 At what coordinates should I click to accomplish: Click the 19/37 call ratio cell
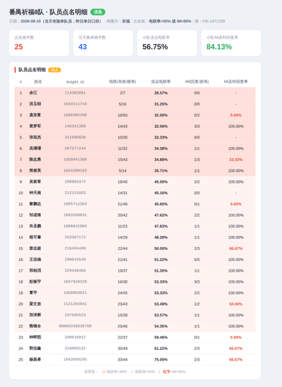coord(123,270)
